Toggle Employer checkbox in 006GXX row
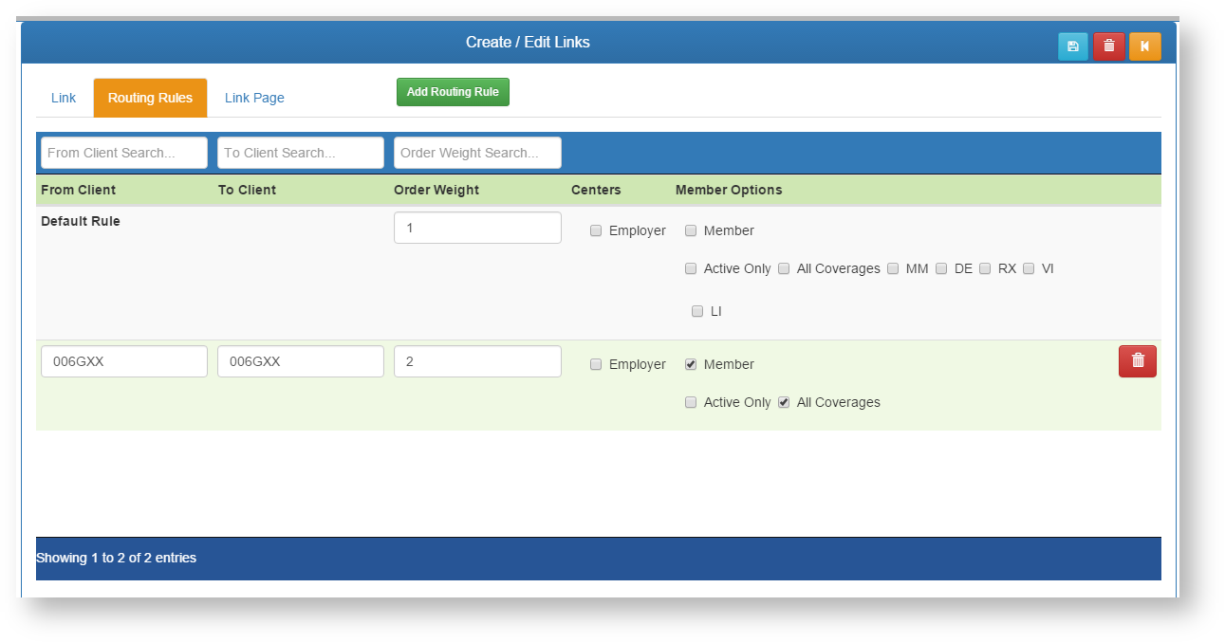 tap(596, 364)
